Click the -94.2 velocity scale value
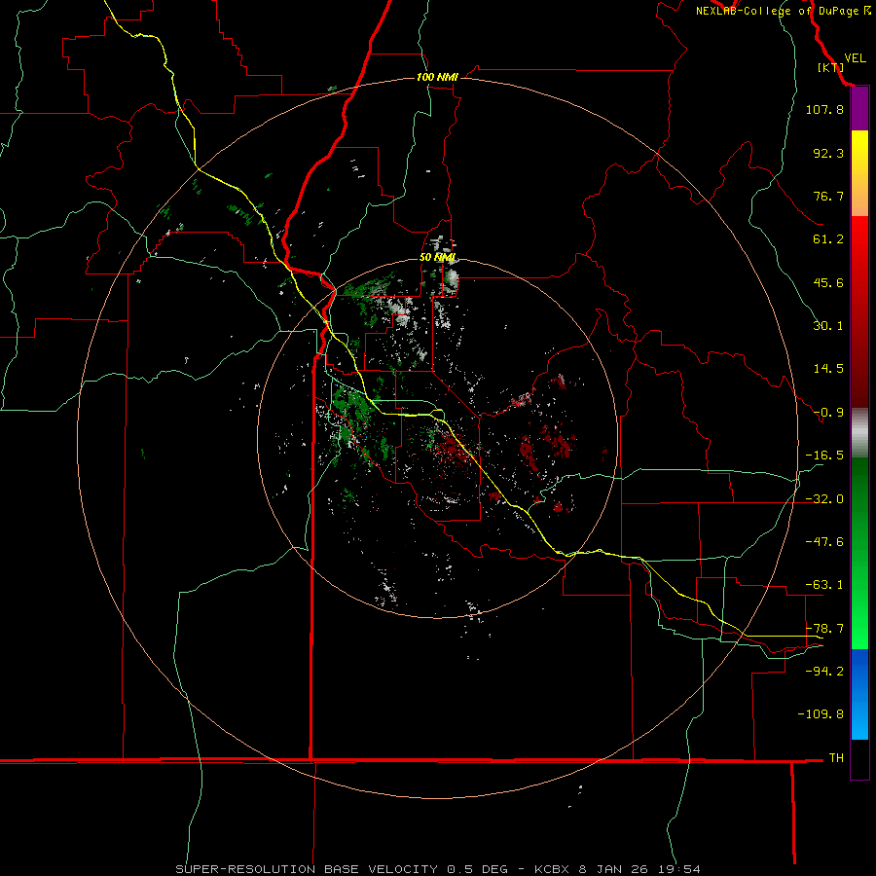Image resolution: width=876 pixels, height=876 pixels. 824,671
